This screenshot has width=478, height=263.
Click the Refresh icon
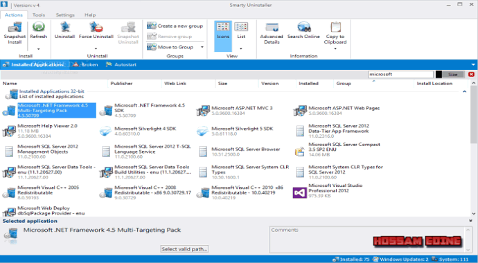38,27
